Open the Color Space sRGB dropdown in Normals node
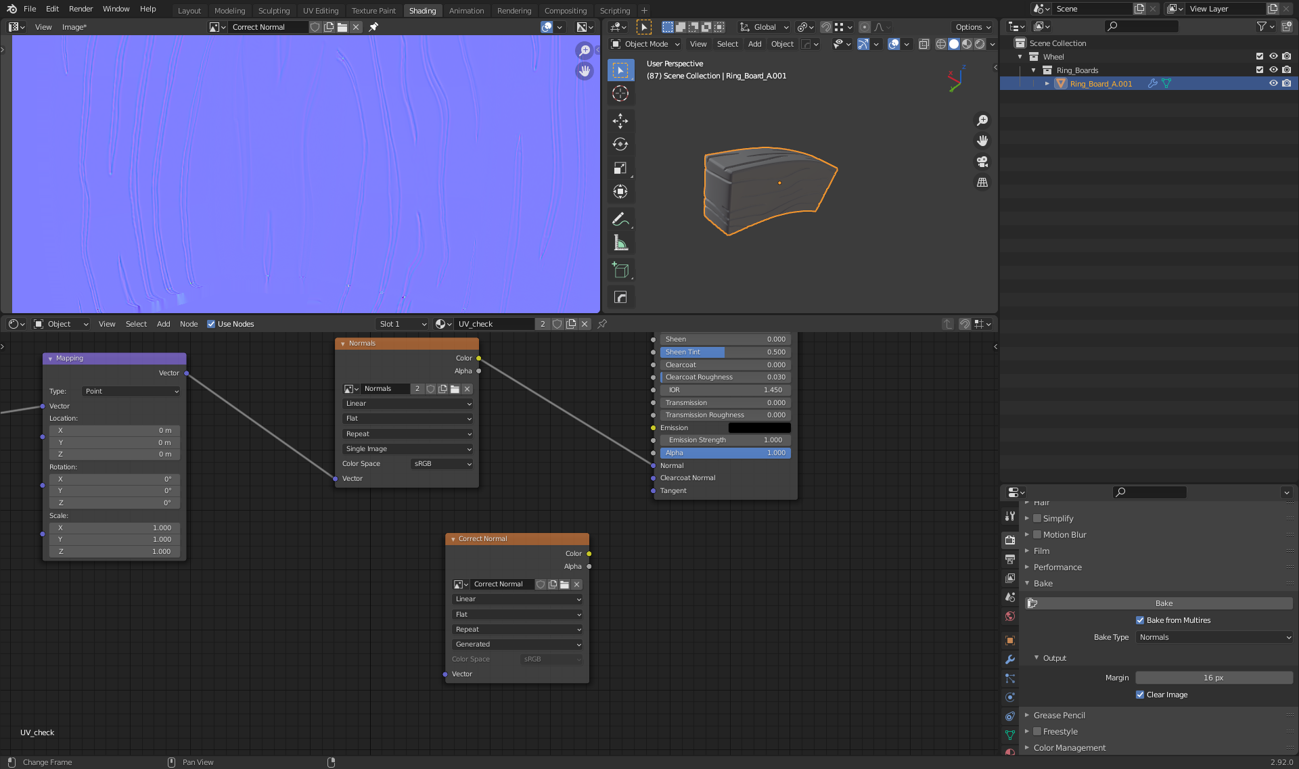This screenshot has width=1299, height=769. 442,464
